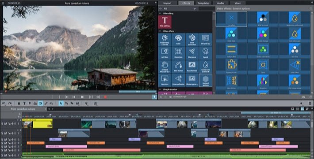Select the Speed effect tile
This screenshot has height=159, width=314.
(206, 53)
